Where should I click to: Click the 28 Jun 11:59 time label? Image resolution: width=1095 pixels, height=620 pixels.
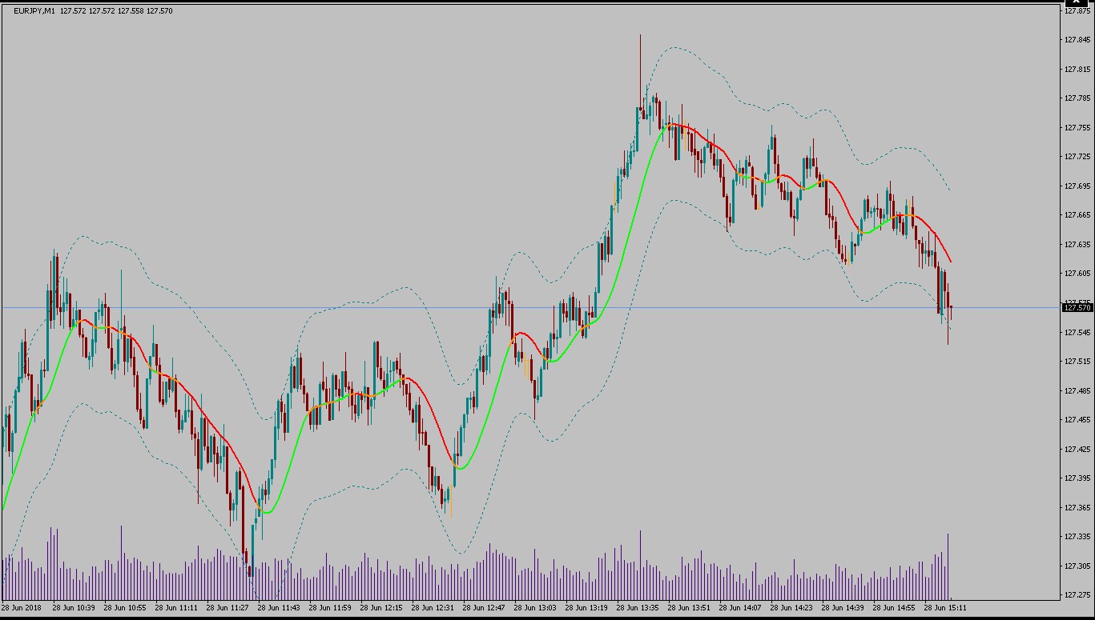[330, 608]
